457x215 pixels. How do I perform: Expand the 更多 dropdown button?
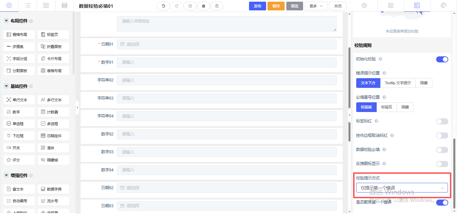(x=316, y=6)
